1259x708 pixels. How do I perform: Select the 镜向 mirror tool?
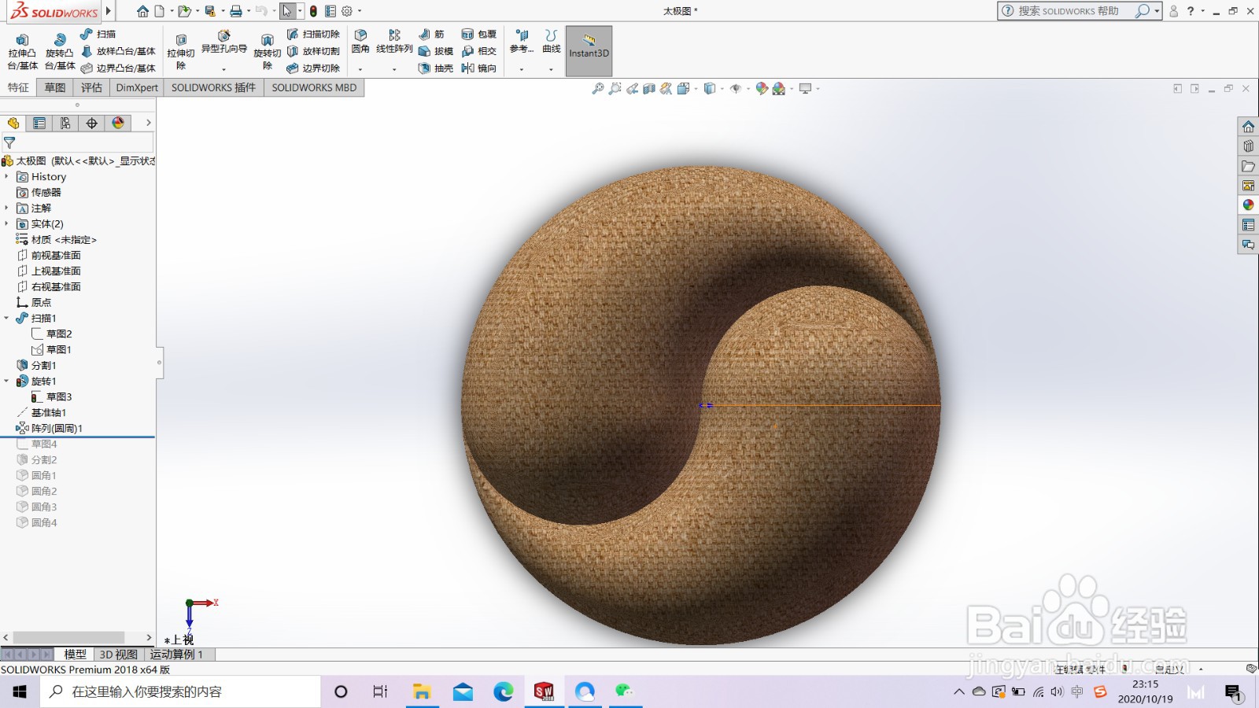479,68
